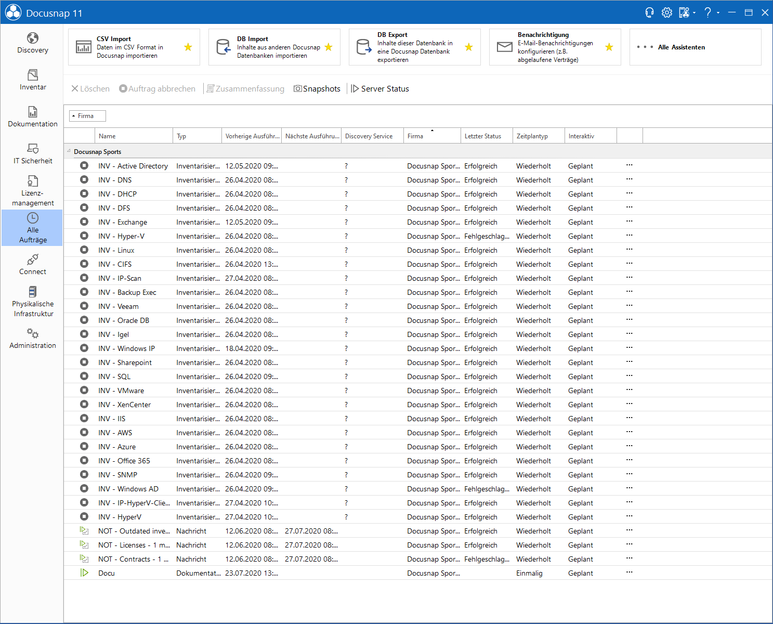
Task: Open the Administration sidebar section
Action: coord(32,339)
